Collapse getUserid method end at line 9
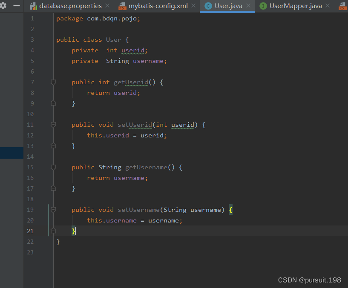This screenshot has height=288, width=348. tap(53, 103)
